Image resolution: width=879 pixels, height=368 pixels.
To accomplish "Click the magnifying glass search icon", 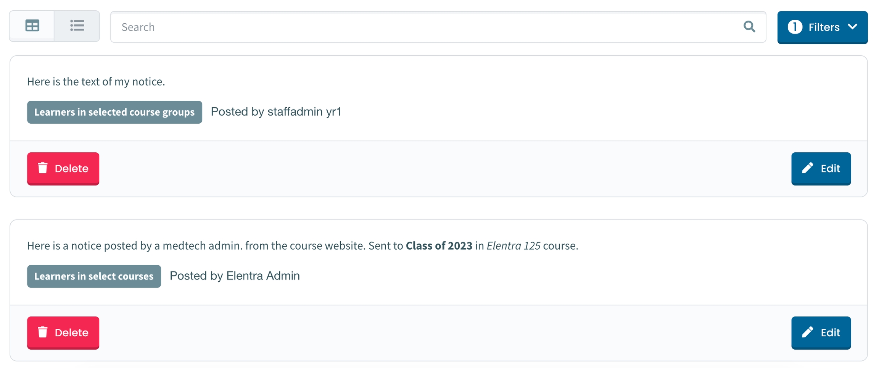I will [x=749, y=27].
